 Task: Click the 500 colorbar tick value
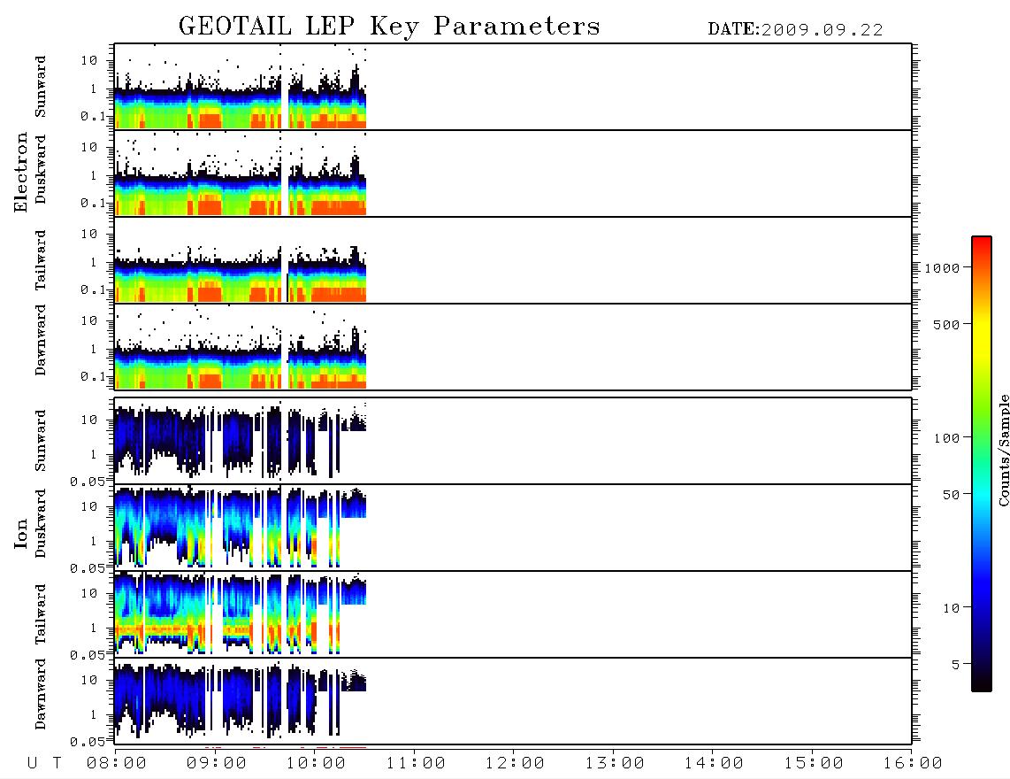pos(946,325)
